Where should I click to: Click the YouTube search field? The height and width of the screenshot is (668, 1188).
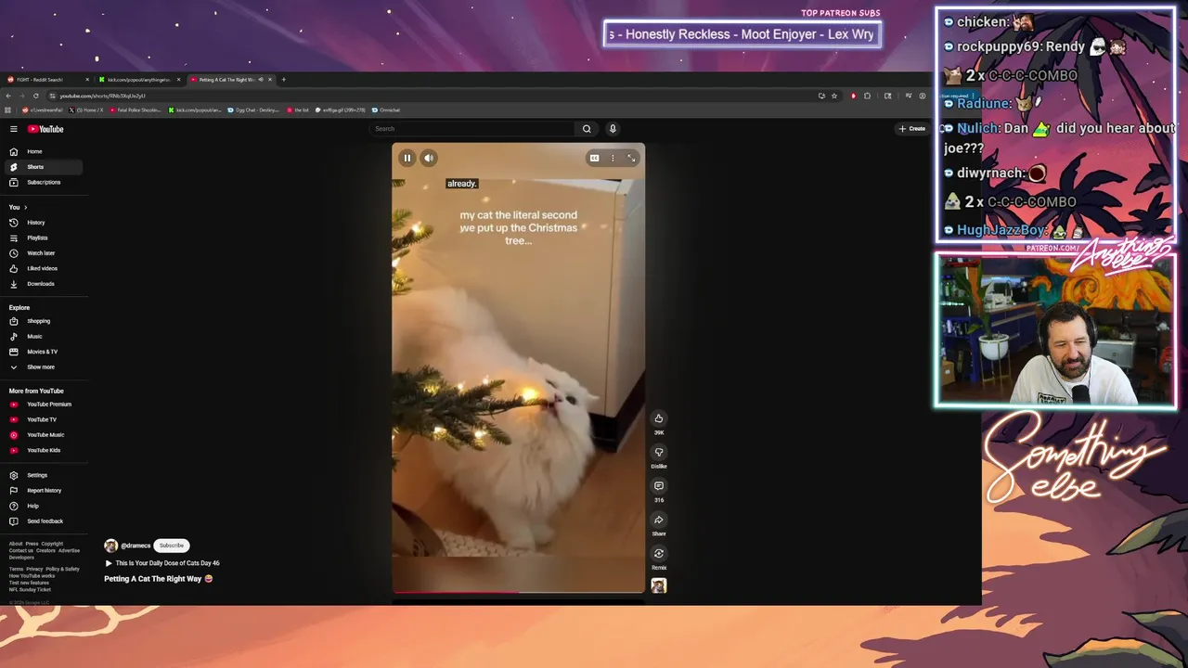[471, 129]
